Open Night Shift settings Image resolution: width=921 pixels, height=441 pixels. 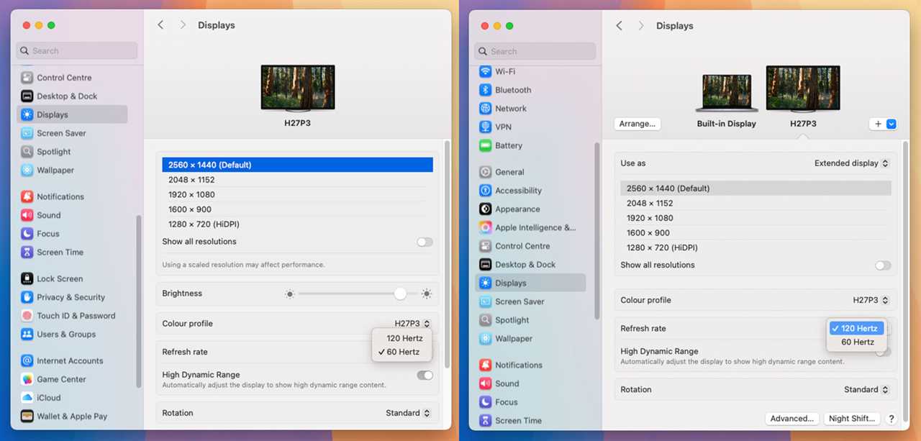[851, 418]
